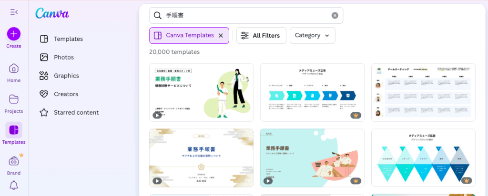Image resolution: width=488 pixels, height=196 pixels.
Task: Clear the search field text
Action: pyautogui.click(x=335, y=16)
